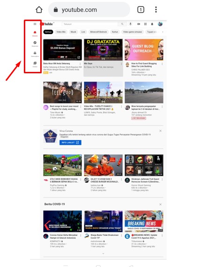
Task: Tap the browser home icon
Action: click(x=39, y=9)
